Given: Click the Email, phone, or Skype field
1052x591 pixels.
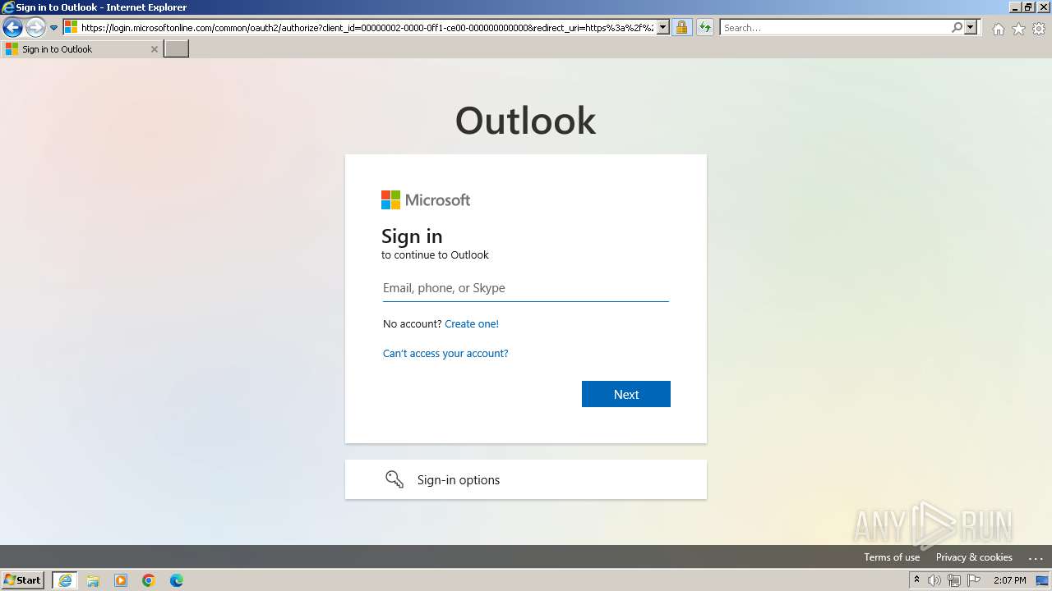Looking at the screenshot, I should (x=526, y=288).
